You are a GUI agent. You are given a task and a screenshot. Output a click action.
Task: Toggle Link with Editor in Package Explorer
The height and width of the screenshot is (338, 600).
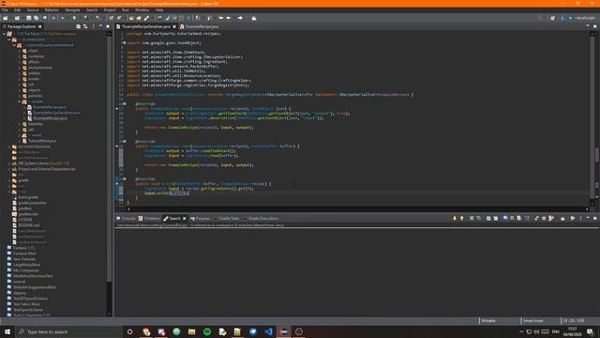85,26
